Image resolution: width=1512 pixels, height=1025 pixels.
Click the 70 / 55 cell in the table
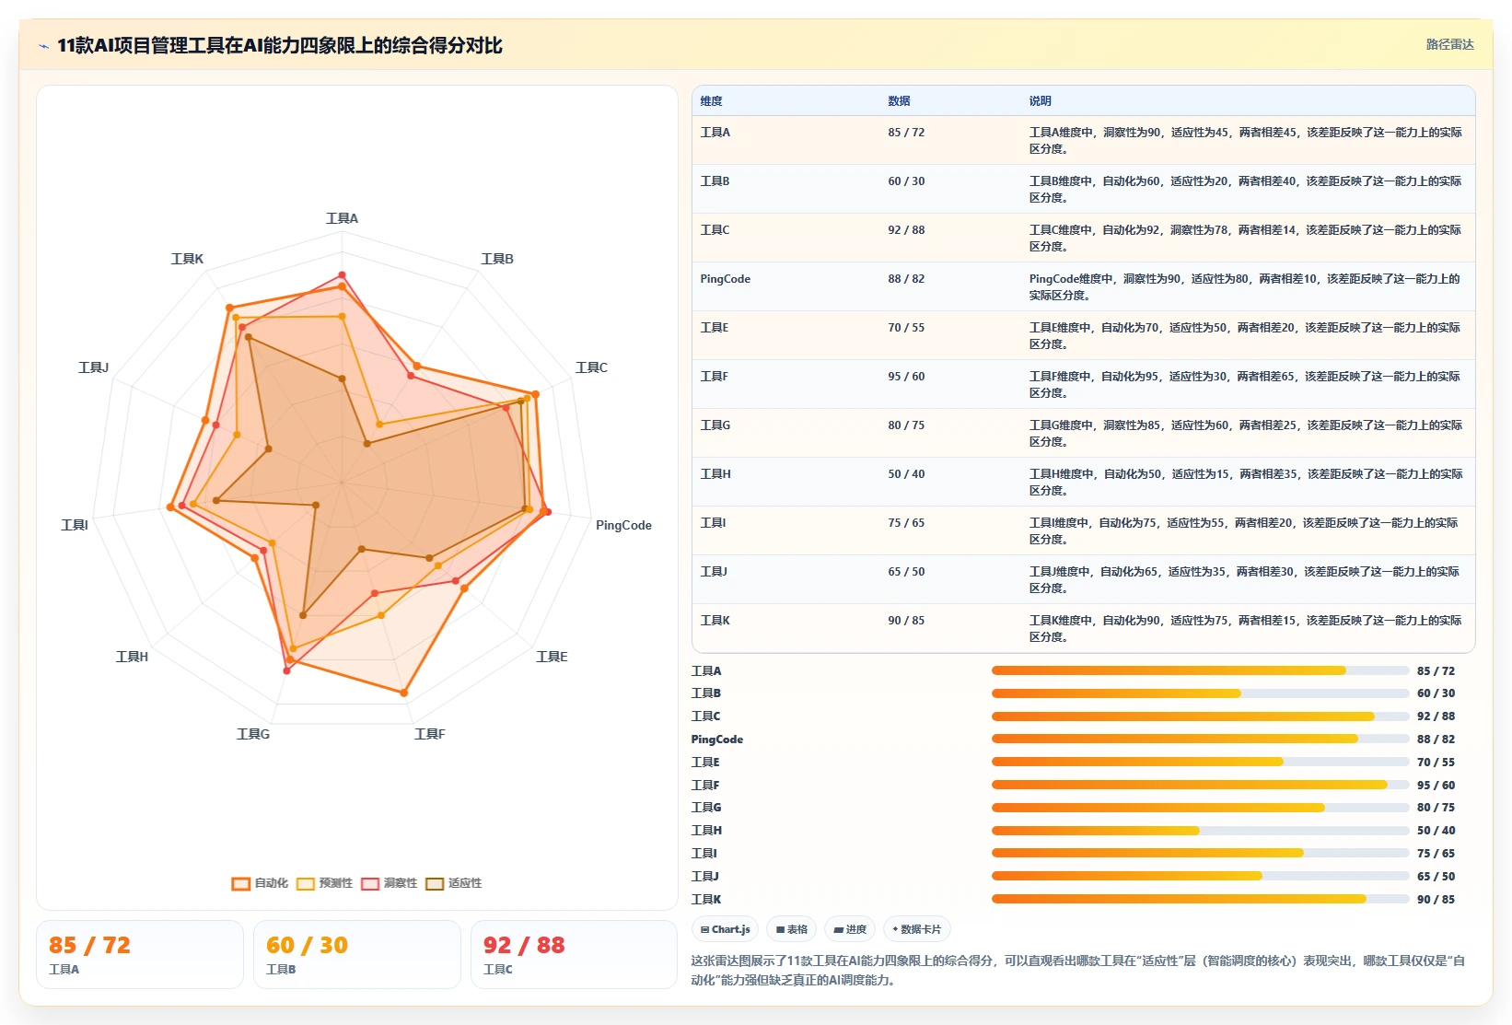pos(906,328)
